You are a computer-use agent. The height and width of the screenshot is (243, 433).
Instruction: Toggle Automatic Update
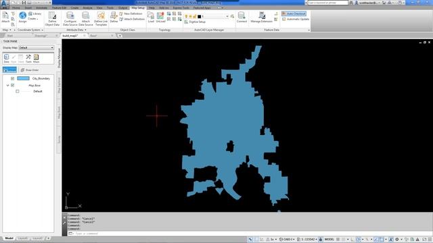tap(296, 19)
